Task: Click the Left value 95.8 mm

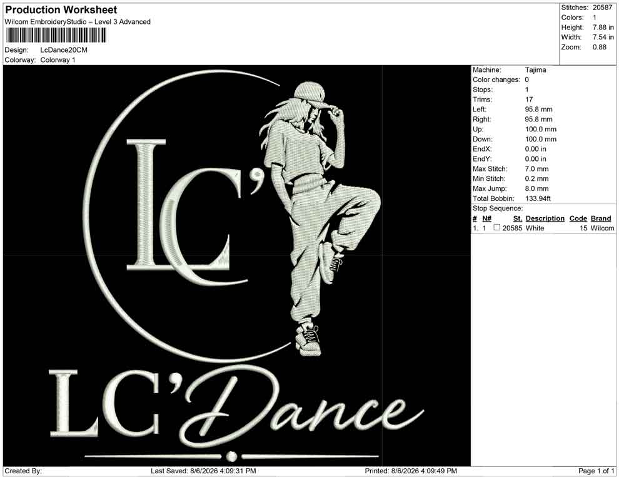Action: pos(539,110)
